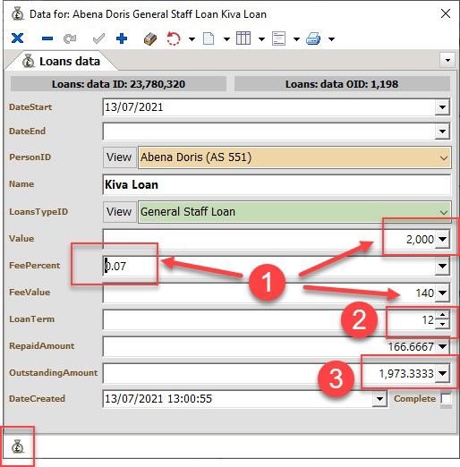Click the blue X cancel icon
The height and width of the screenshot is (467, 460).
17,38
